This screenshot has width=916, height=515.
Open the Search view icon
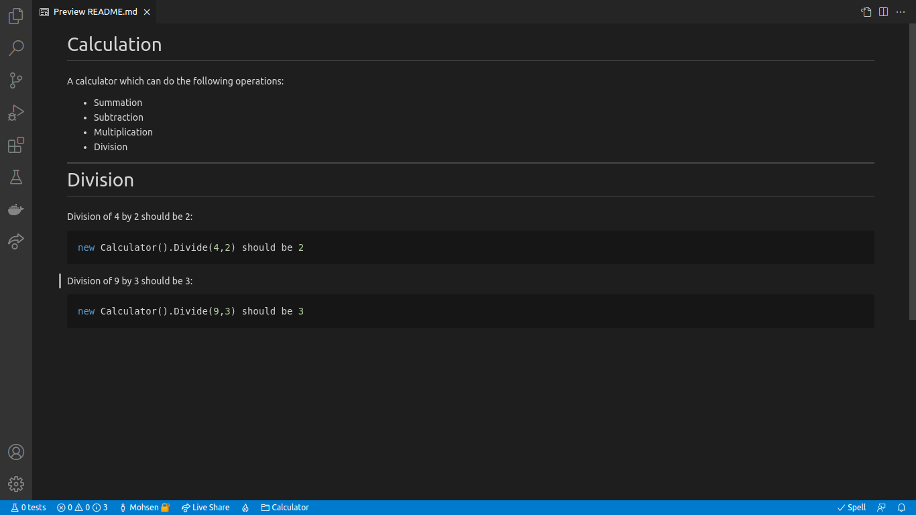[x=16, y=48]
